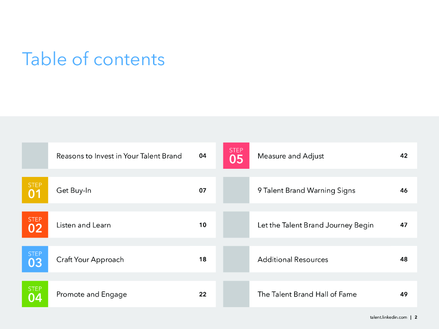The image size is (439, 329).
Task: Select the Promote and Engage entry
Action: pyautogui.click(x=92, y=294)
